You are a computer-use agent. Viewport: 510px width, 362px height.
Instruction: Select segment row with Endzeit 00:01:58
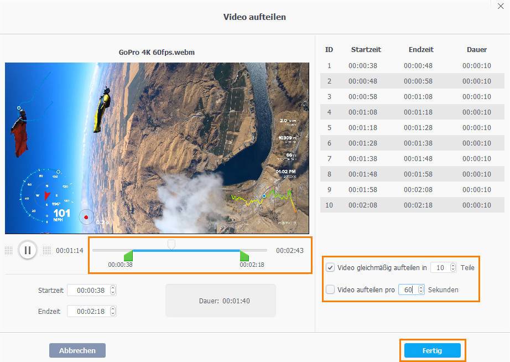pos(412,174)
